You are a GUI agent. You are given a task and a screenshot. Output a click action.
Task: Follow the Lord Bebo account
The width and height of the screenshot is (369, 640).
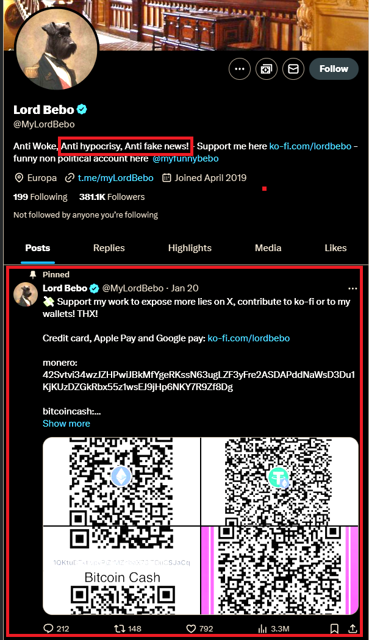tap(334, 69)
